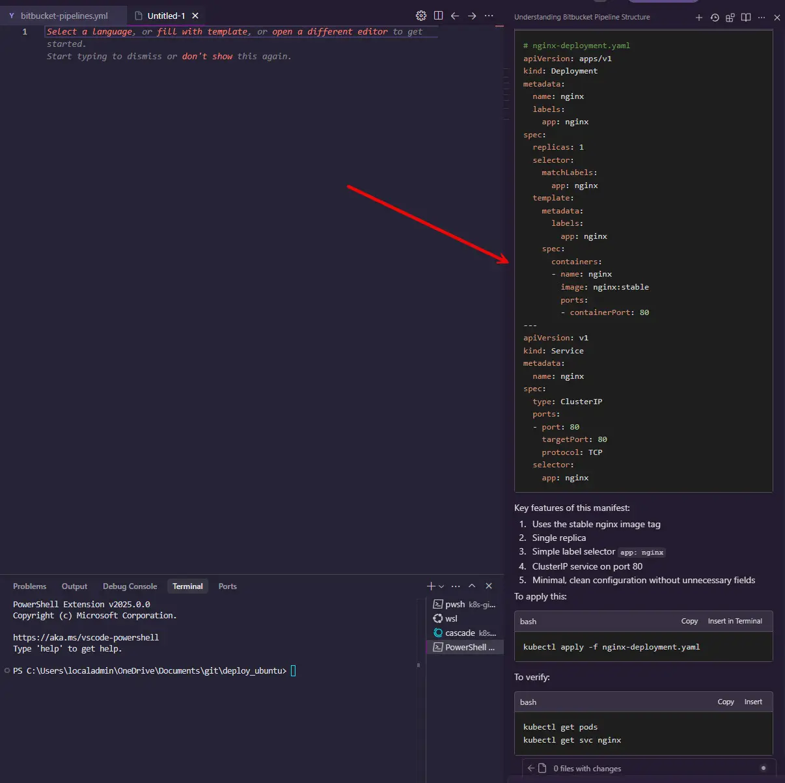Image resolution: width=785 pixels, height=783 pixels.
Task: Select the cascade terminal in list
Action: 460,633
